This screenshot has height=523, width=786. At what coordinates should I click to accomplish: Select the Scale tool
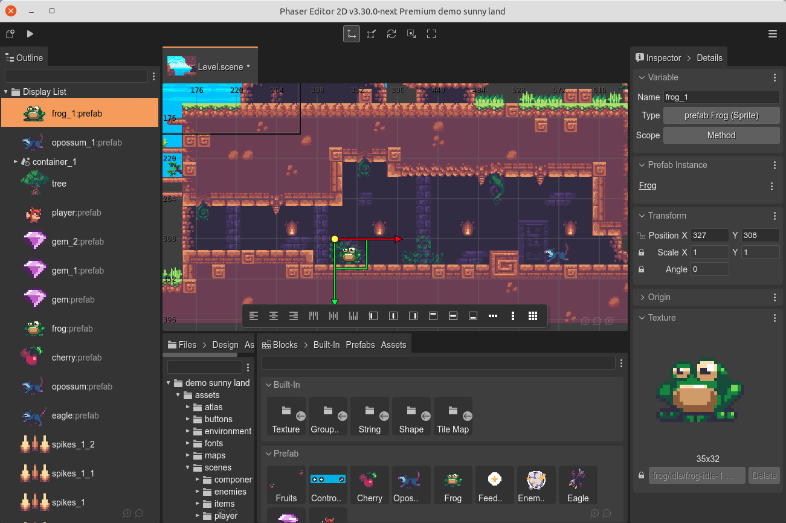(x=372, y=34)
